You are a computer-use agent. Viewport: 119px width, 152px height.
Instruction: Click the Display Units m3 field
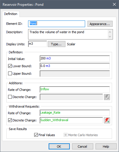pos(37,44)
